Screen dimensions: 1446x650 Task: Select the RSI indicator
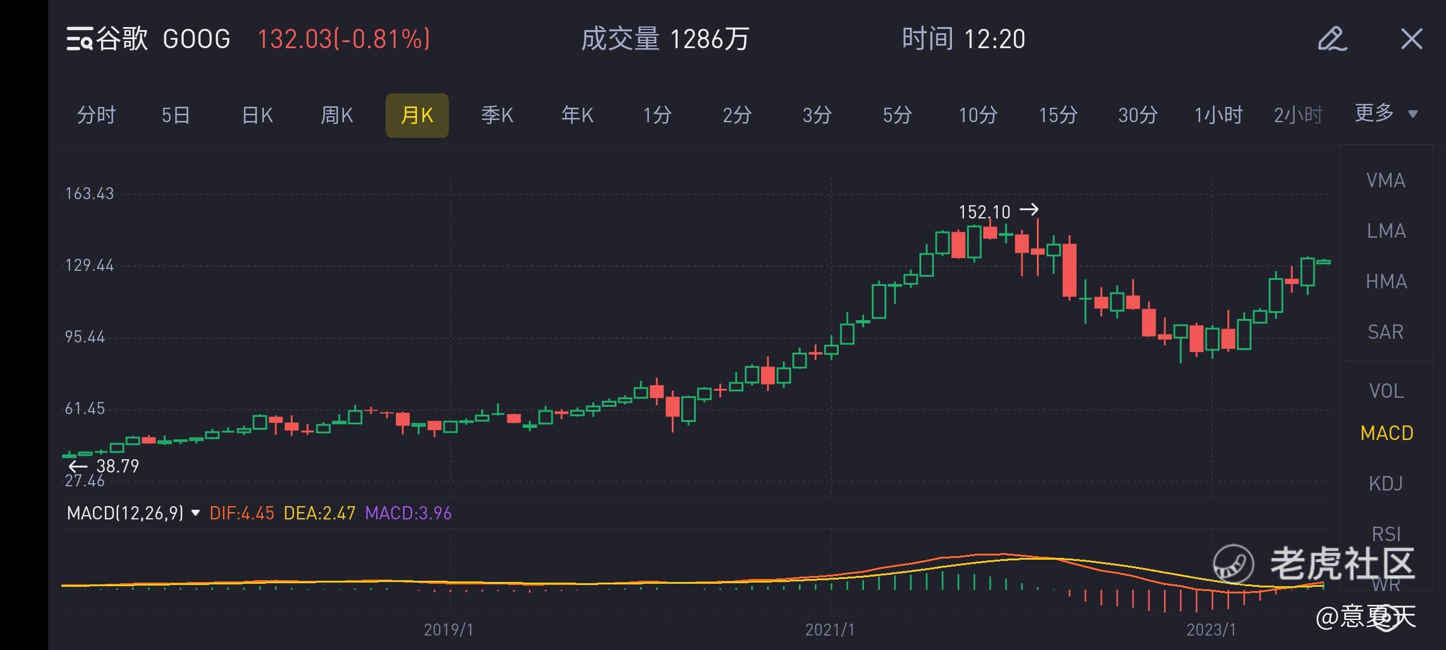1386,534
